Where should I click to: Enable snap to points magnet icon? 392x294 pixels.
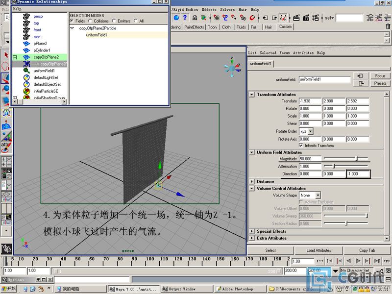click(234, 18)
